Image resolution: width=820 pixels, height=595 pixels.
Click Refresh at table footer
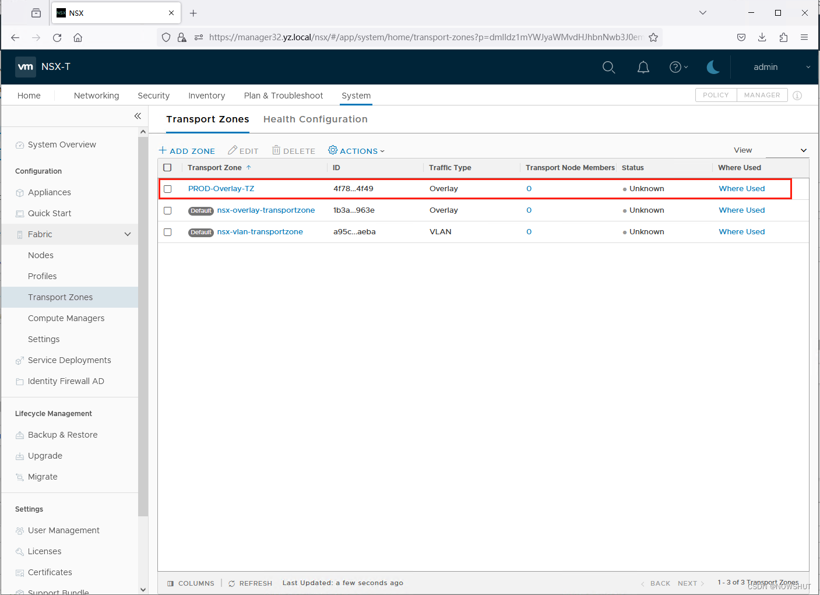point(251,583)
